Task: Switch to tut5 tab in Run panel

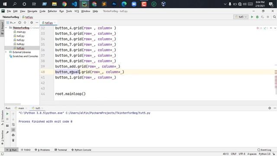Action: [38, 108]
